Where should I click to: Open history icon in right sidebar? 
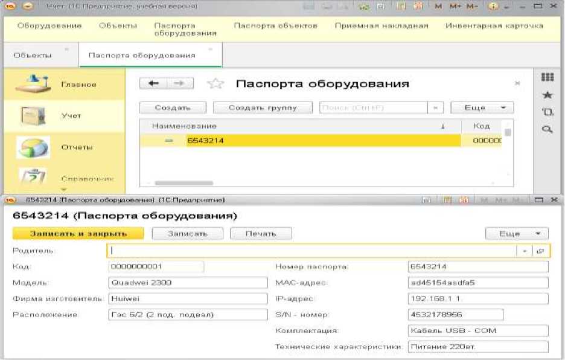pos(547,112)
